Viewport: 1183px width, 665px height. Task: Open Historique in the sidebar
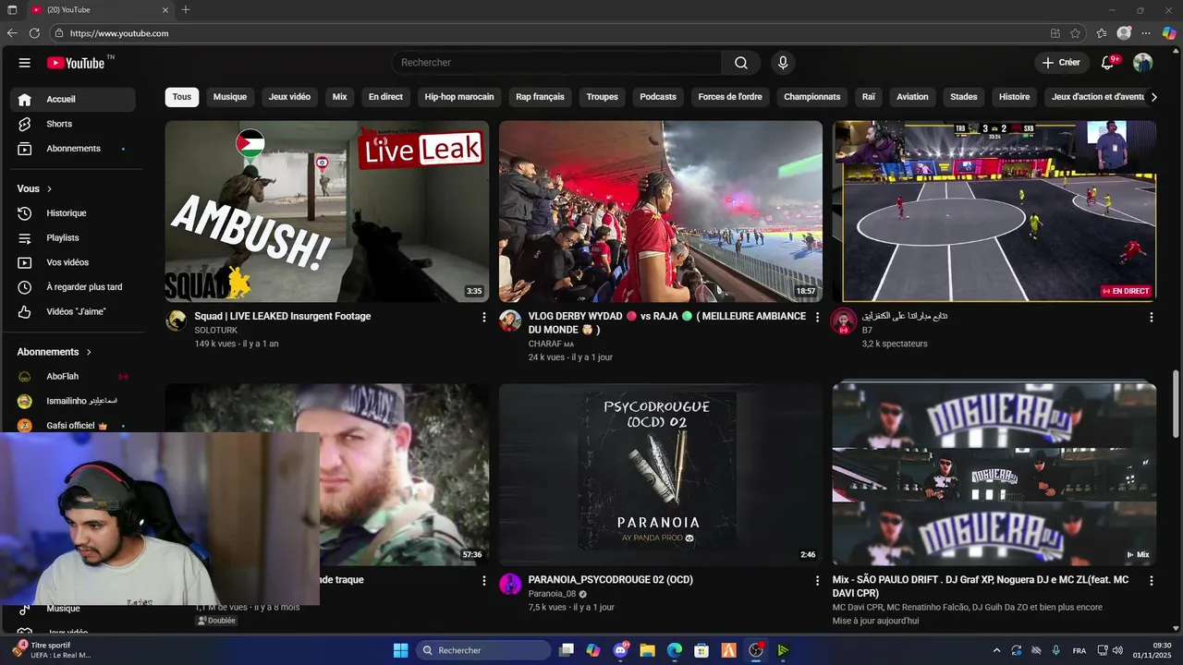(72, 213)
